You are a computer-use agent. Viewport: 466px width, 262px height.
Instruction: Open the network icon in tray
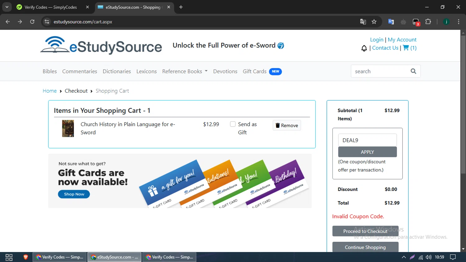click(x=421, y=257)
